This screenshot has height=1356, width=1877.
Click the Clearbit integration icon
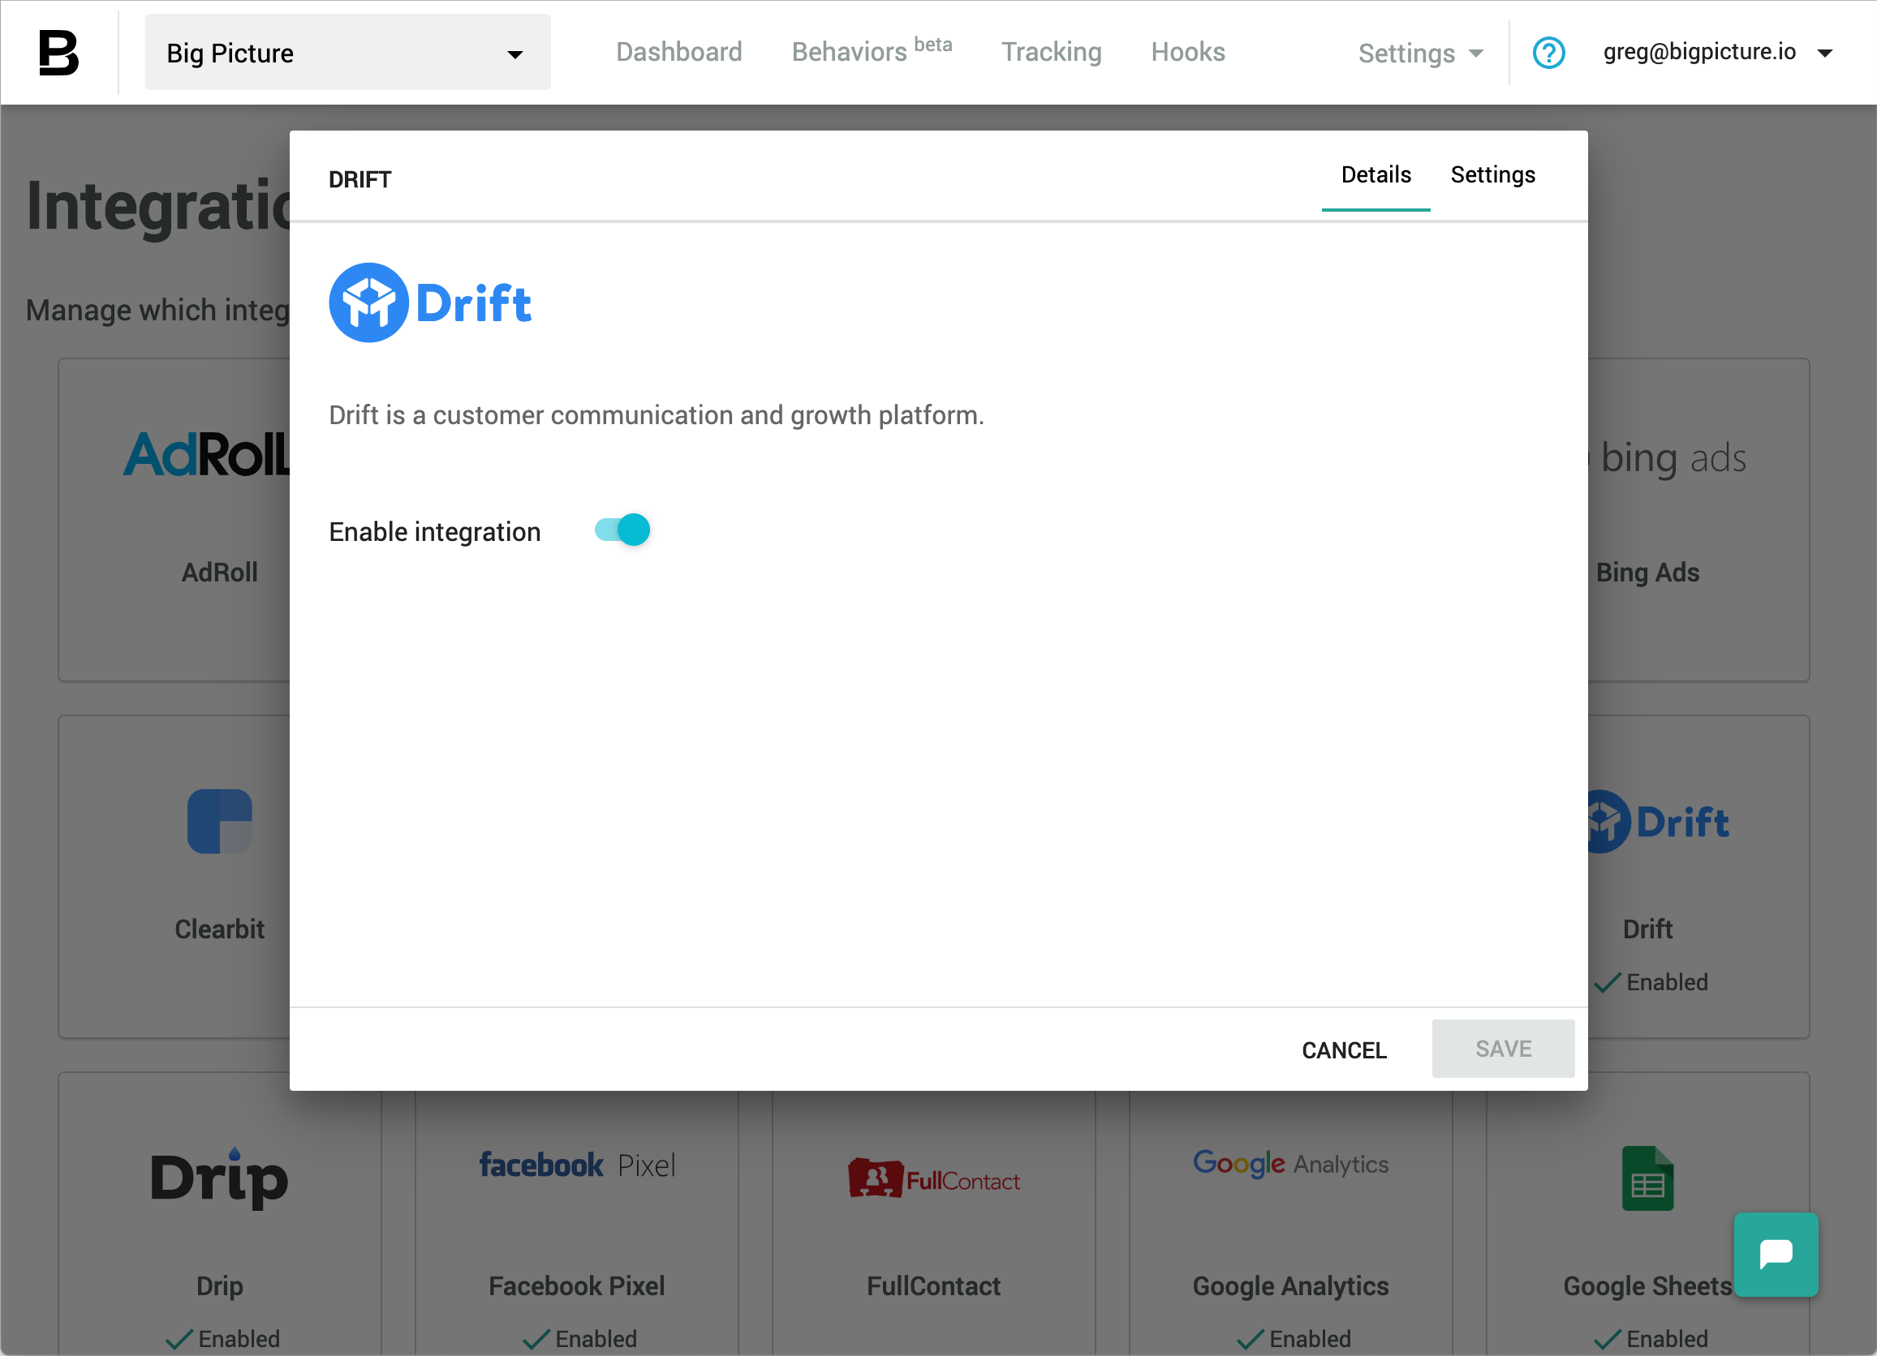(x=218, y=822)
